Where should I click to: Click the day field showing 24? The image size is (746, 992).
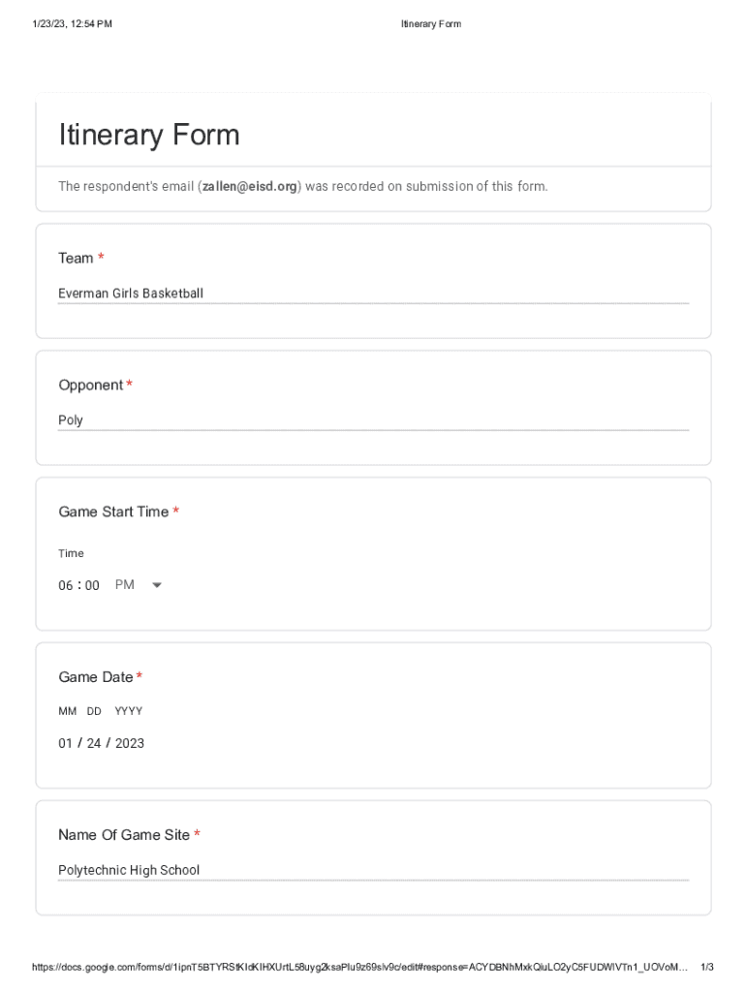point(94,743)
